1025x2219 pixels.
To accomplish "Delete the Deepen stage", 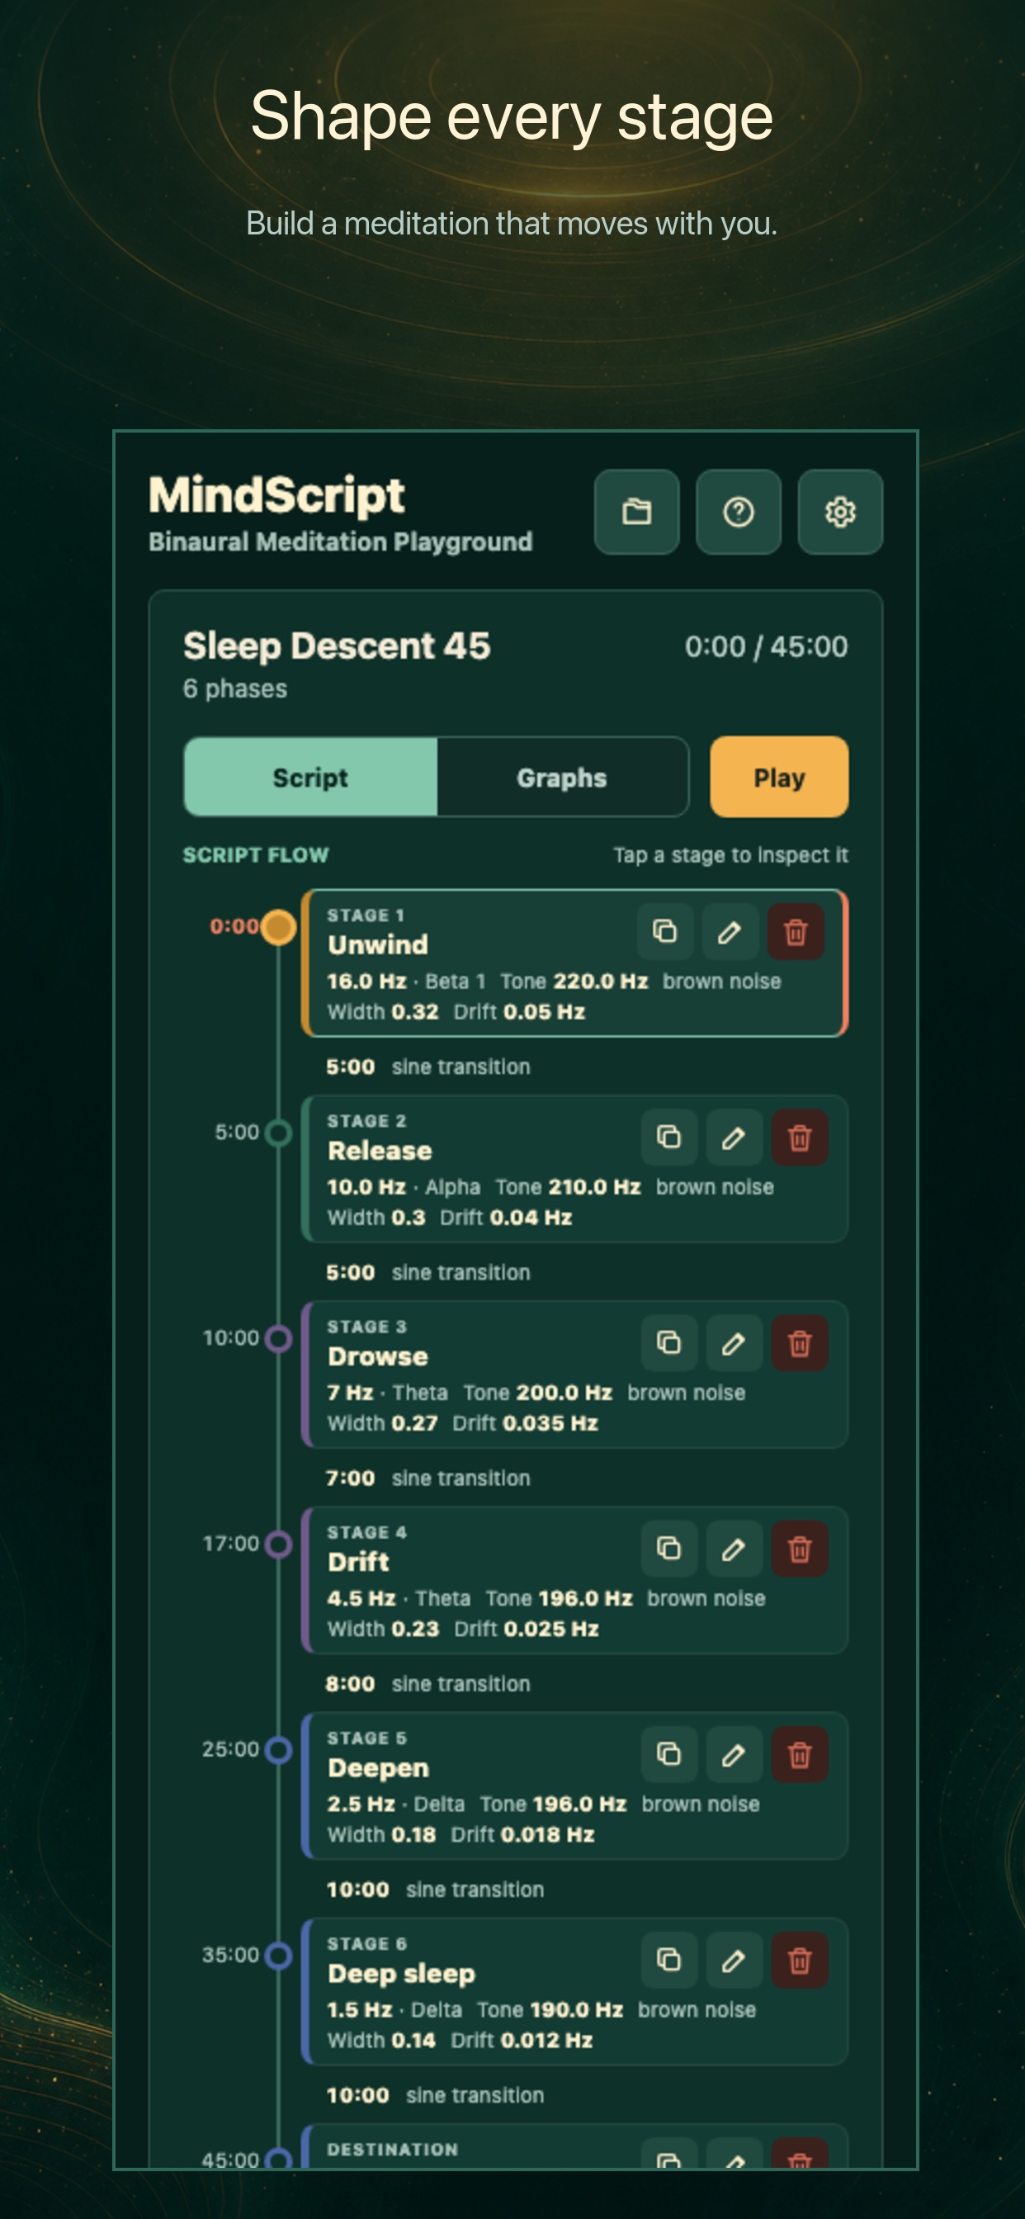I will click(800, 1754).
